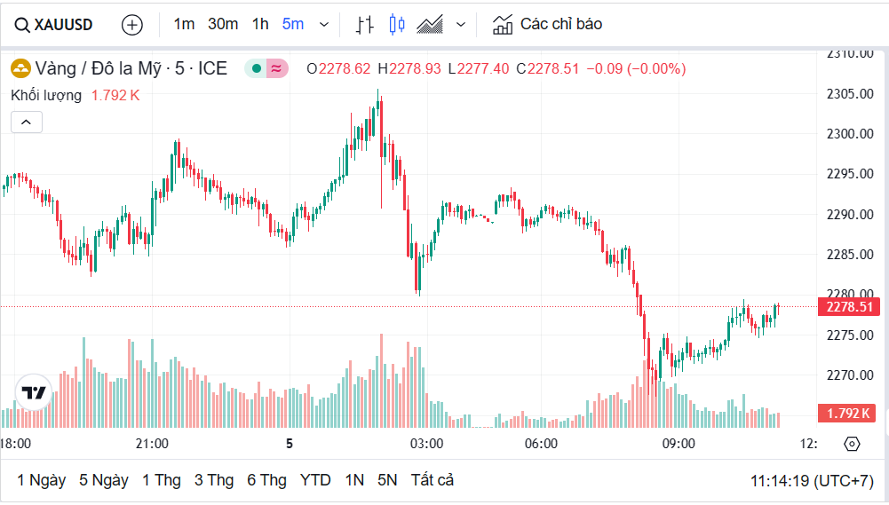889x505 pixels.
Task: Select the area chart style icon
Action: coord(431,25)
